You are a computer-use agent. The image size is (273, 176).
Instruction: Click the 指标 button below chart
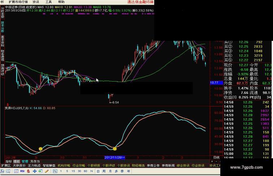pyautogui.click(x=9, y=161)
